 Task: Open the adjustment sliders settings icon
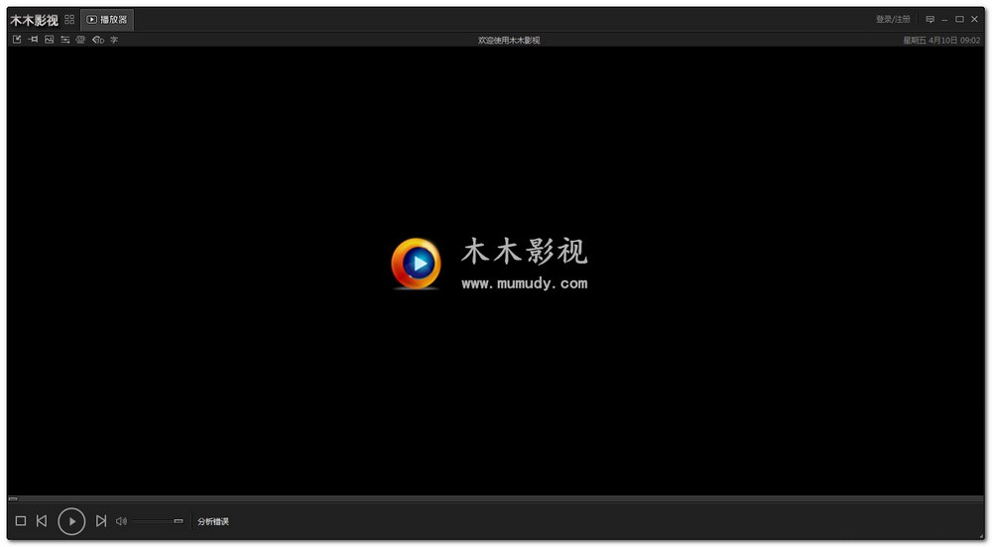[65, 40]
